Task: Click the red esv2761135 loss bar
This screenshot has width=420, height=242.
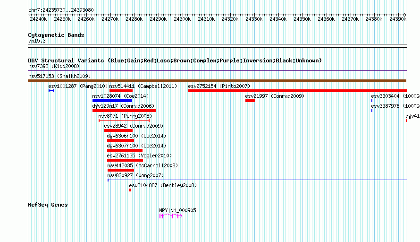Action: [x=125, y=160]
